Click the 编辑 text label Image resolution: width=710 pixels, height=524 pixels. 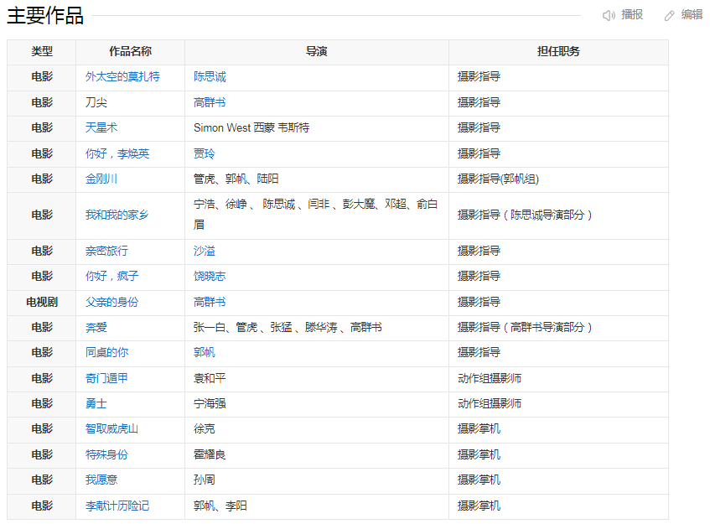(692, 15)
